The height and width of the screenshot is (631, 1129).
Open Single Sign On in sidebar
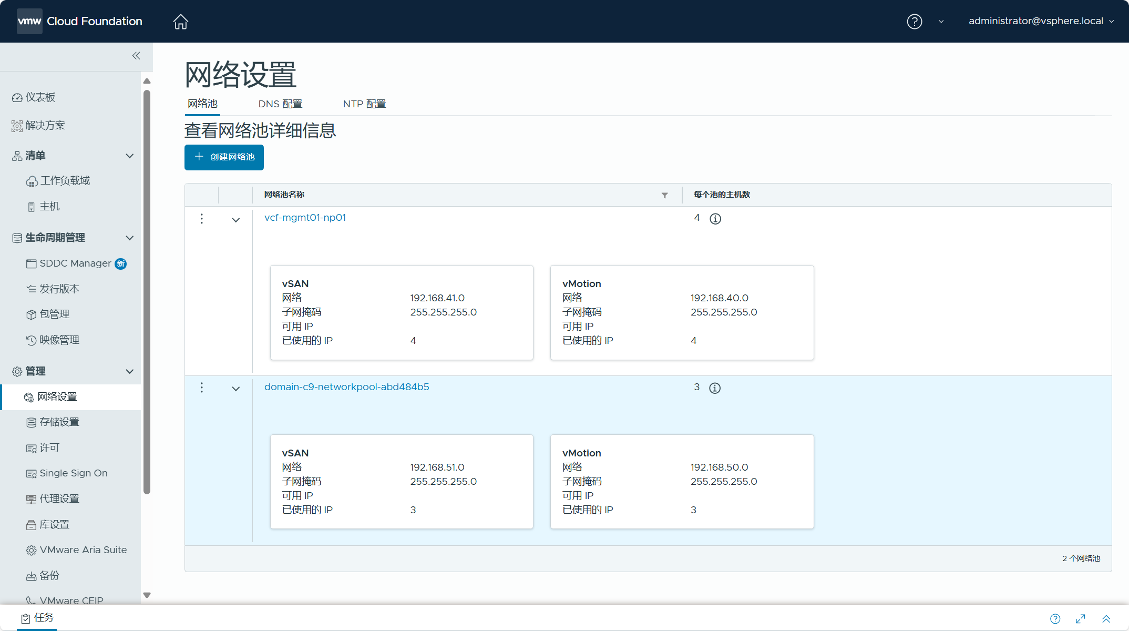click(x=67, y=473)
